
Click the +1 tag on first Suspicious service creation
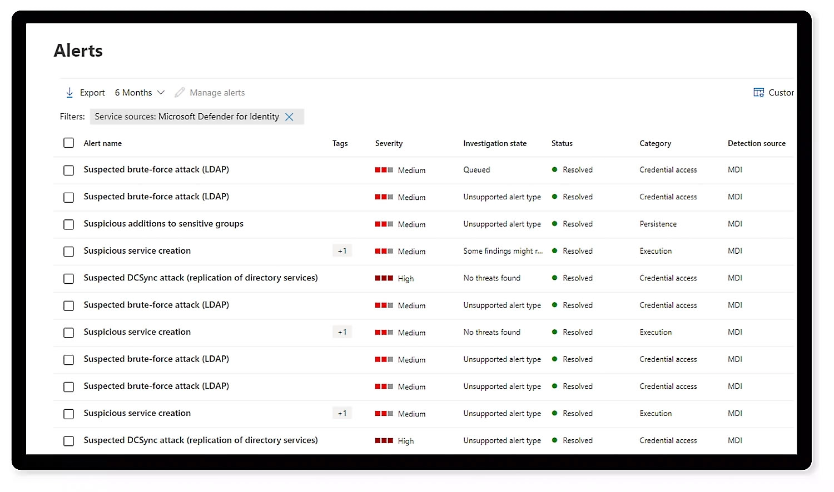click(x=342, y=251)
